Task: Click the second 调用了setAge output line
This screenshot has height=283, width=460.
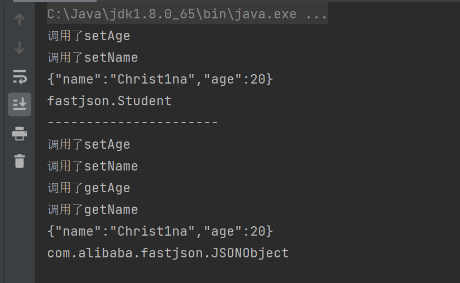Action: (x=89, y=145)
